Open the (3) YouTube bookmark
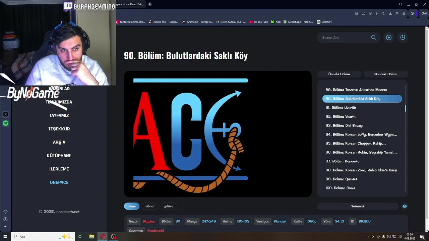 click(x=258, y=22)
